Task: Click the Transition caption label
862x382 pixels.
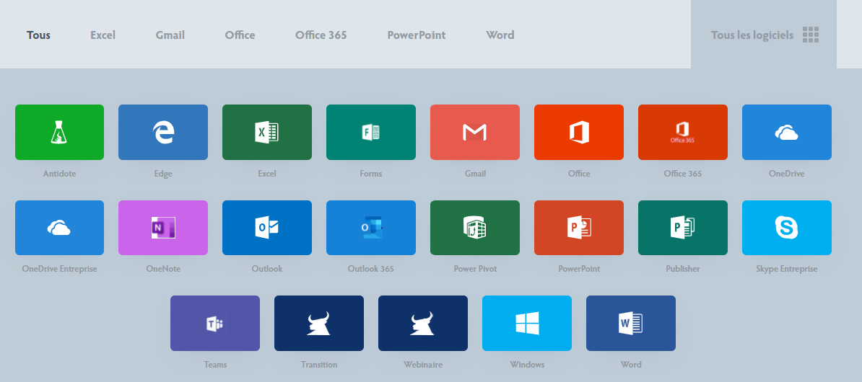Action: (x=319, y=365)
